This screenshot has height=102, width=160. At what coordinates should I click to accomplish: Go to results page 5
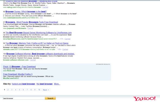pos(19,90)
